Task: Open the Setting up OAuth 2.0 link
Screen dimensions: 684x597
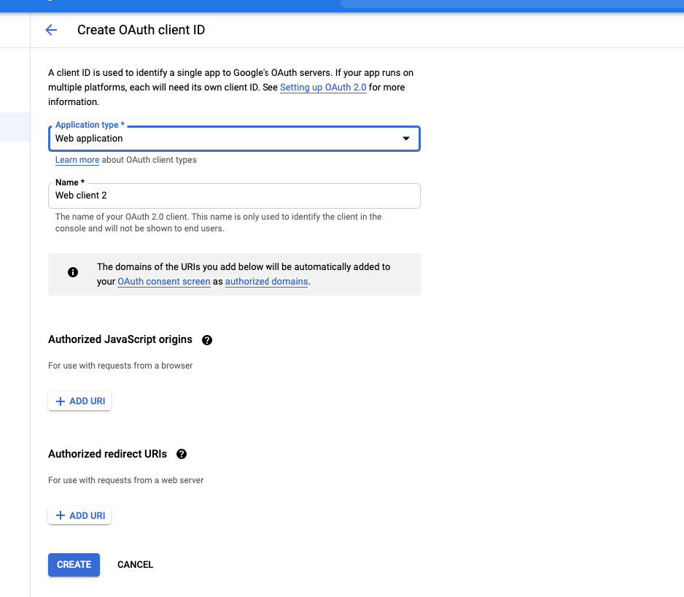Action: tap(323, 88)
